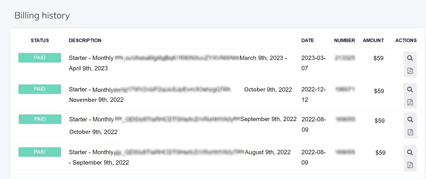Click the Billing history heading
Image resolution: width=426 pixels, height=179 pixels.
click(42, 15)
